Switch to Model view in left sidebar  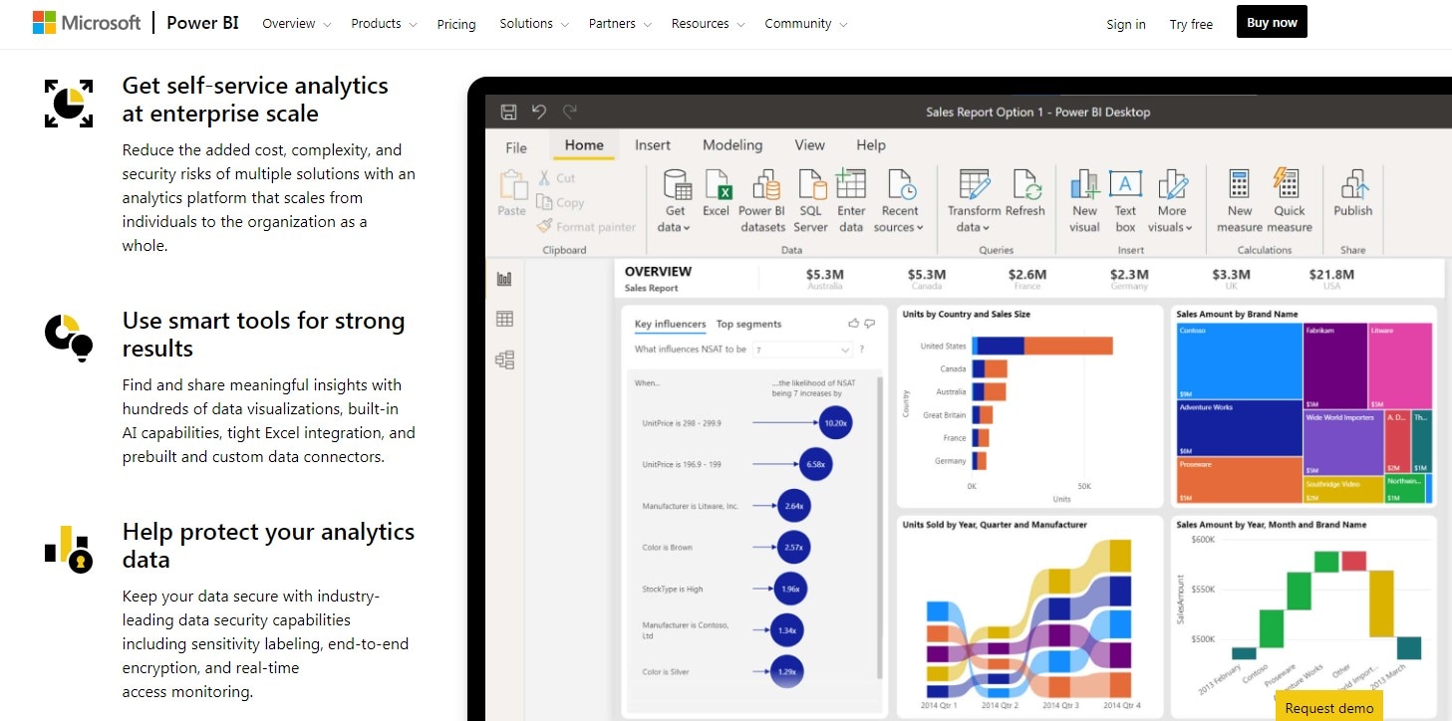click(x=504, y=360)
